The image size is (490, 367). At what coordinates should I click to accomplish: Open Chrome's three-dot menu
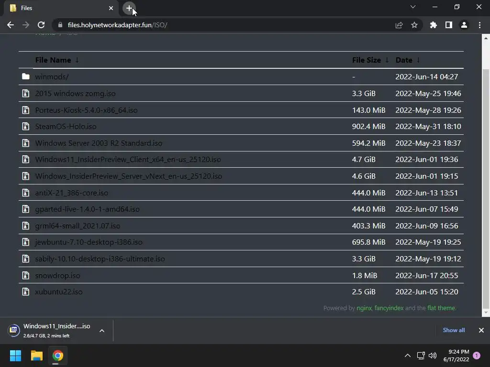pos(479,25)
